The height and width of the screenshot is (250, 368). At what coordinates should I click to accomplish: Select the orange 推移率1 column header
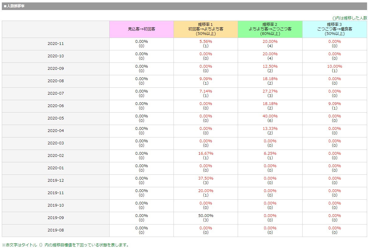coord(206,29)
